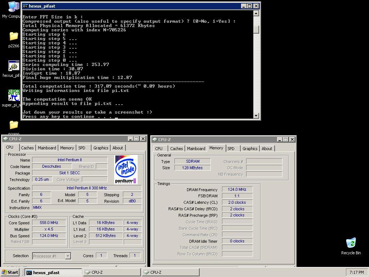Image resolution: width=369 pixels, height=277 pixels.
Task: Select the About tab in left CPU-Z window
Action: pos(118,148)
